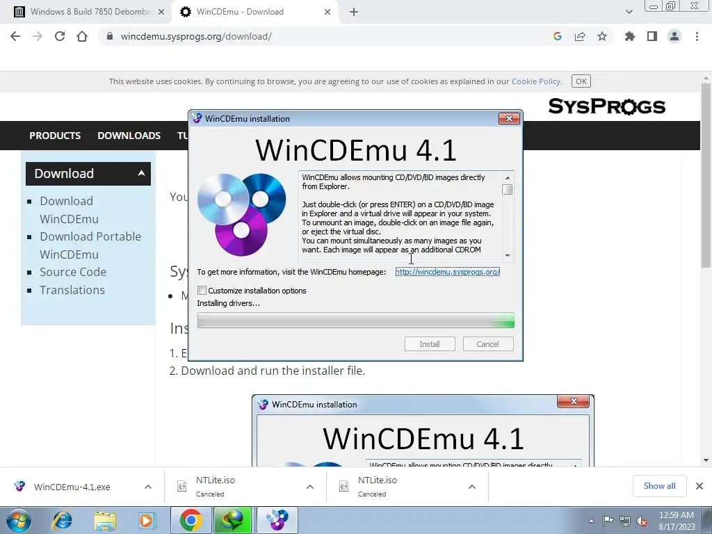Screen dimensions: 712x534
Task: Open DOWNLOADS navigation menu
Action: tap(129, 136)
